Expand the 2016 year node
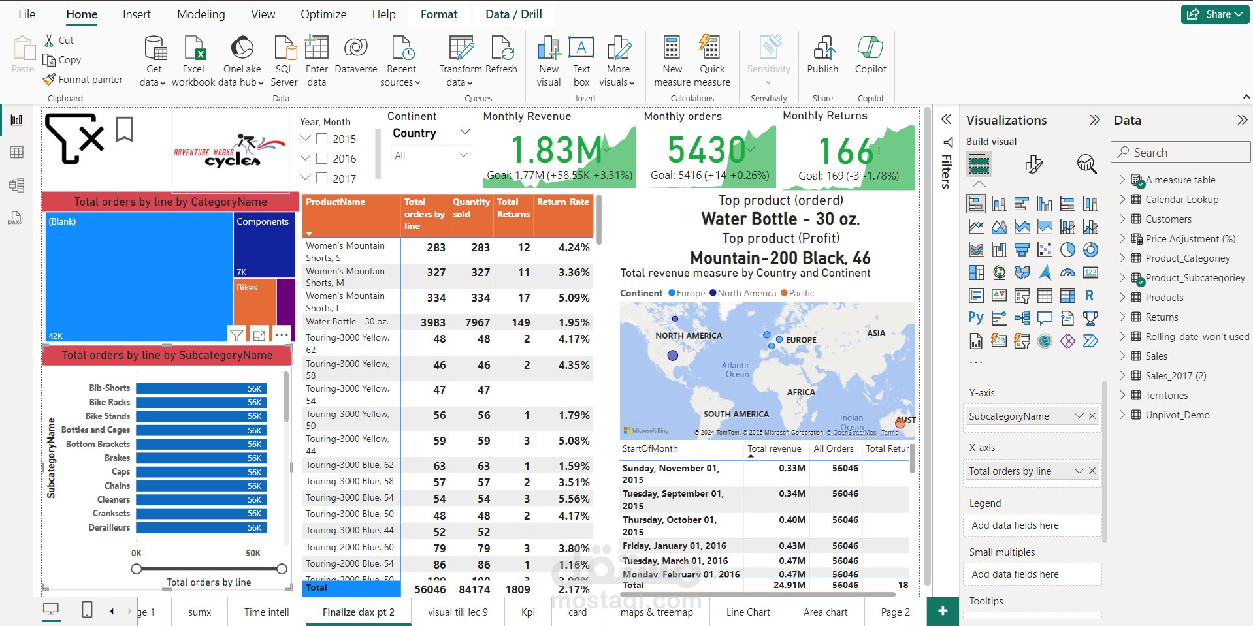This screenshot has width=1253, height=626. click(305, 158)
